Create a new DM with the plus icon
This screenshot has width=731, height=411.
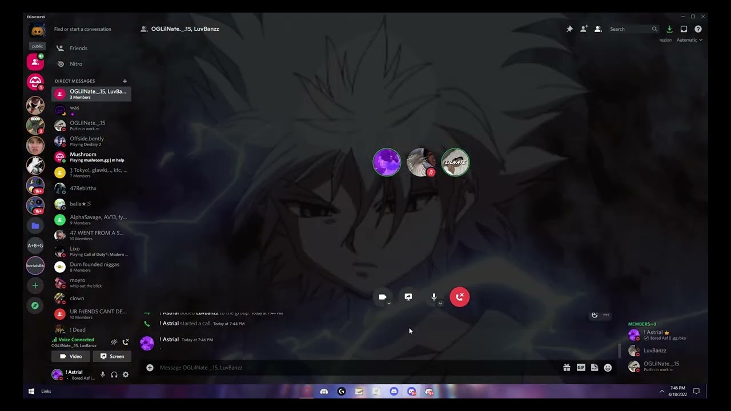[124, 81]
